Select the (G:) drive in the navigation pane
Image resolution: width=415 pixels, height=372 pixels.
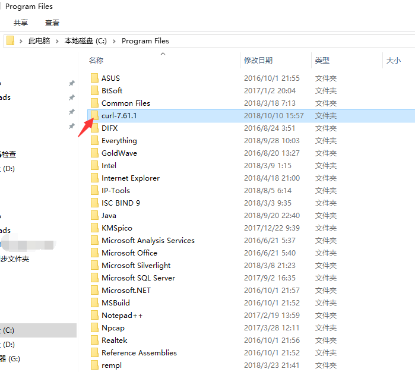click(10, 359)
